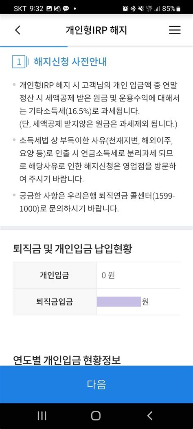Tap the Android home button
Viewport: 193px width, 429px height.
(x=96, y=416)
